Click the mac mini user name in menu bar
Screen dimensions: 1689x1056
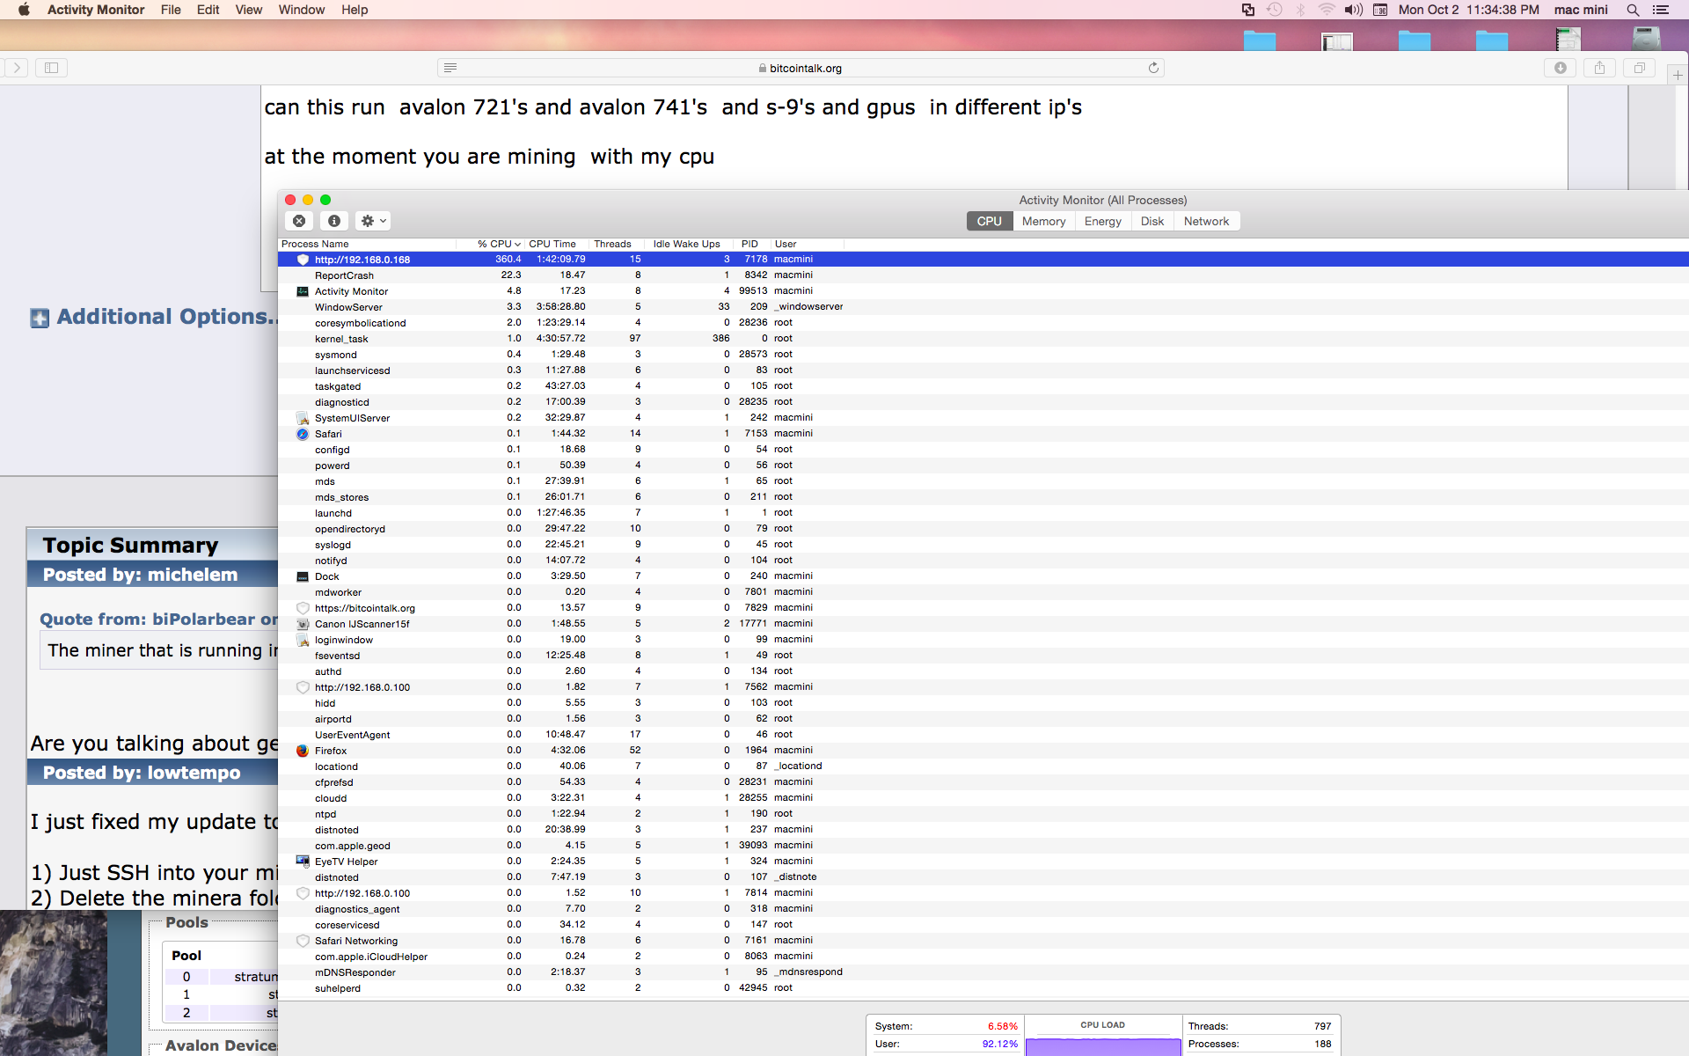pos(1581,10)
